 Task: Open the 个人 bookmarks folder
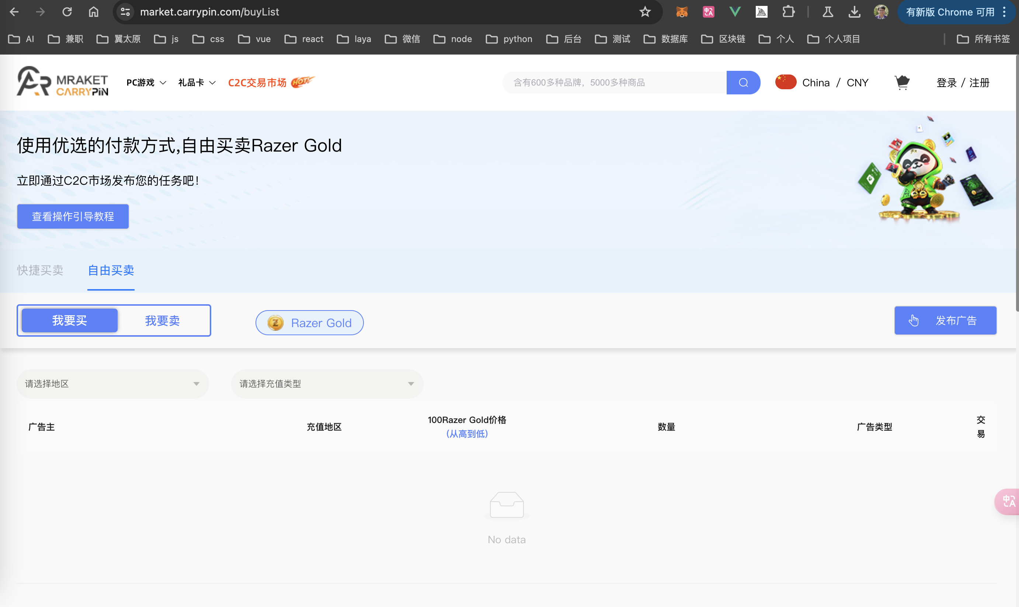(776, 39)
